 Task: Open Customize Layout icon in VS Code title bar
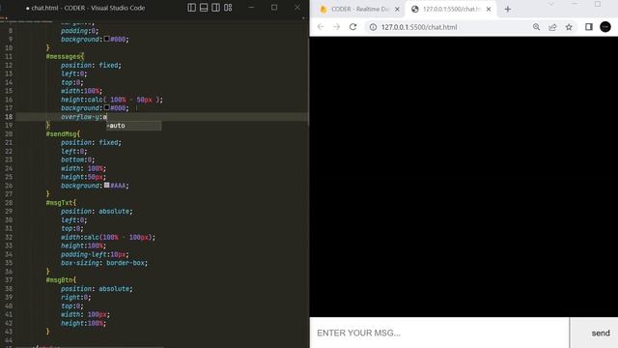(x=228, y=8)
